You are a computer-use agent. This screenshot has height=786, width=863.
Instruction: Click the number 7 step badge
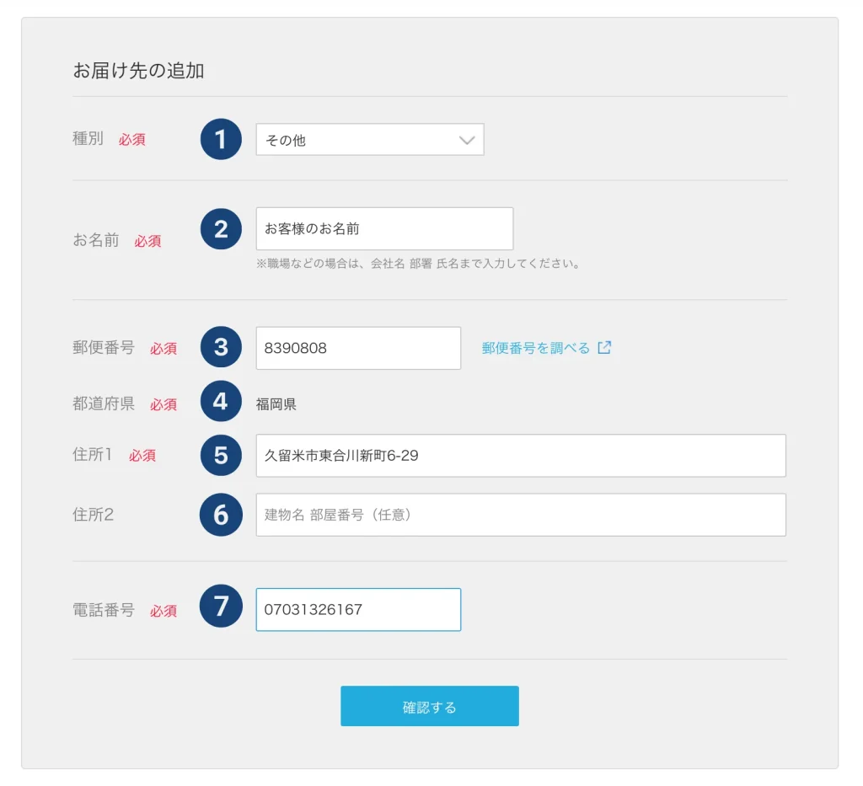click(x=221, y=607)
